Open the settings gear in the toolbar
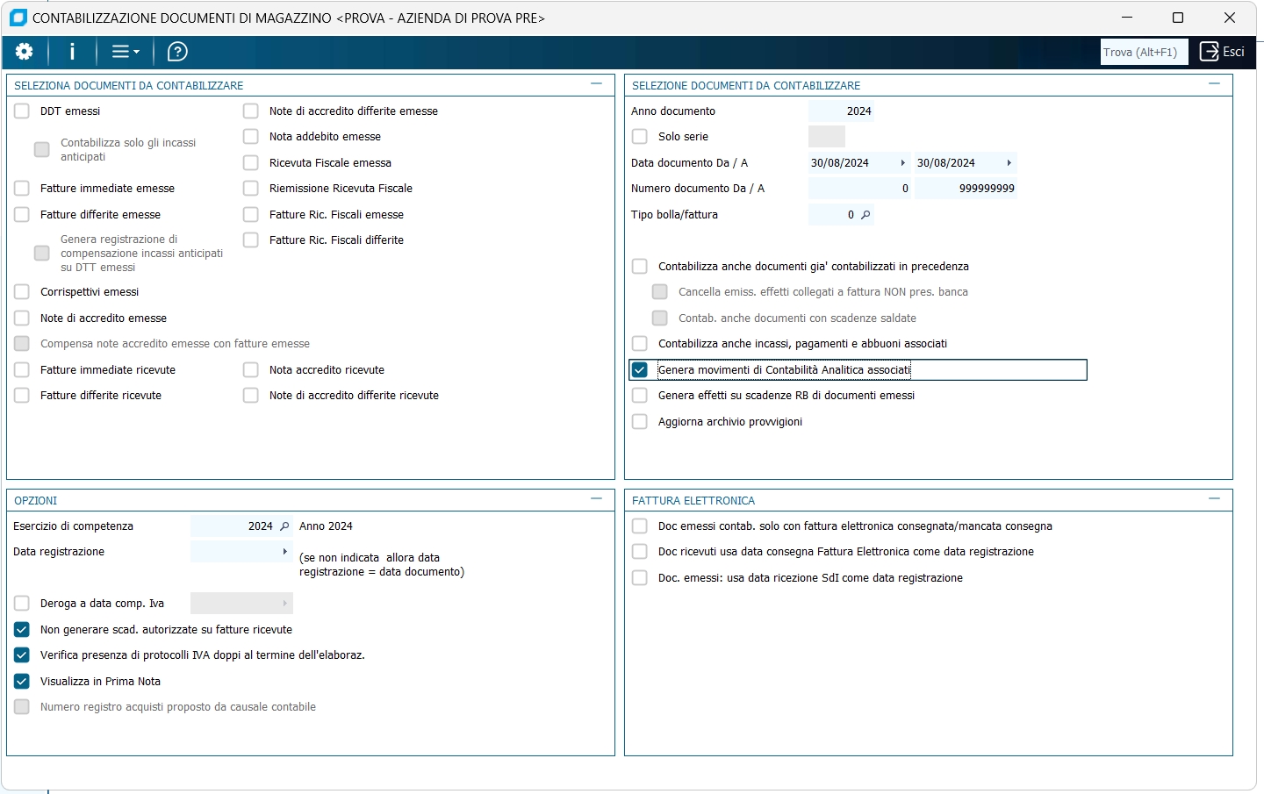1264x794 pixels. coord(25,52)
